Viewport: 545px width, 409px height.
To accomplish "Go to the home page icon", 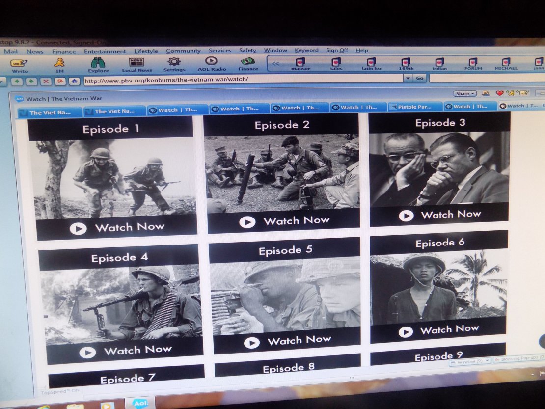I will click(74, 82).
